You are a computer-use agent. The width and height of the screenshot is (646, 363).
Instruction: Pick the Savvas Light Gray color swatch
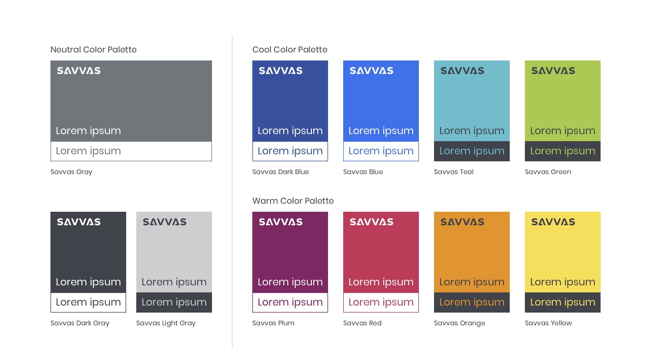[174, 252]
